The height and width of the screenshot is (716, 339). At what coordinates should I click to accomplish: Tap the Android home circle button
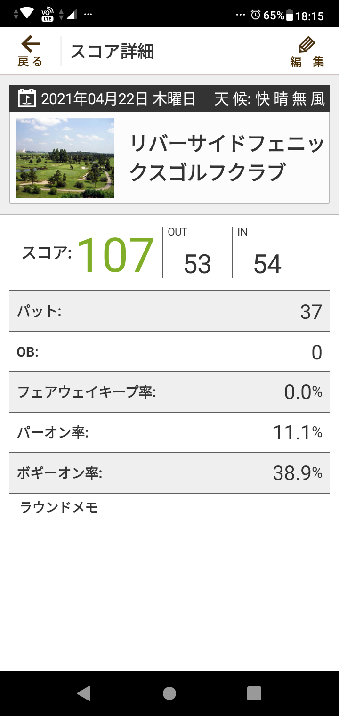169,693
